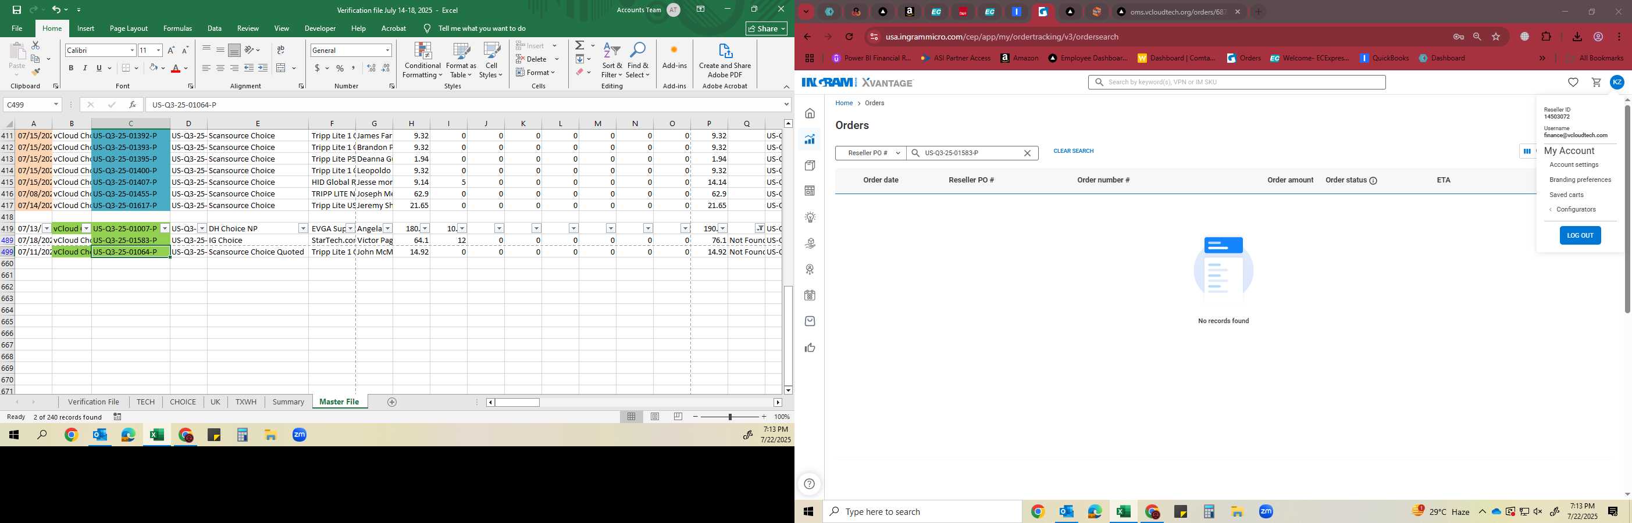Open the File menu in Excel

coord(17,28)
